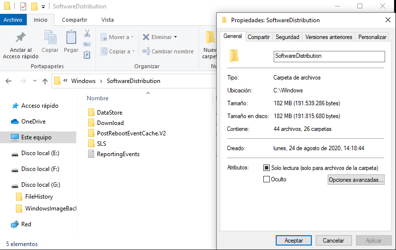Click the Up one level arrow

click(45, 81)
